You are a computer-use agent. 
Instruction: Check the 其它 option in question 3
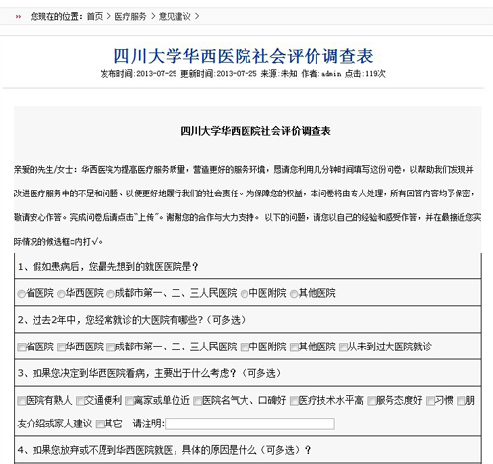coord(100,424)
